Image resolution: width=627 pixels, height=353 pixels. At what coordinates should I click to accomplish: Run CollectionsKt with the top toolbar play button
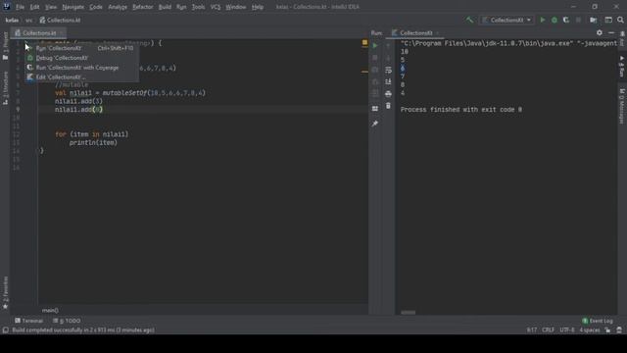tap(542, 20)
